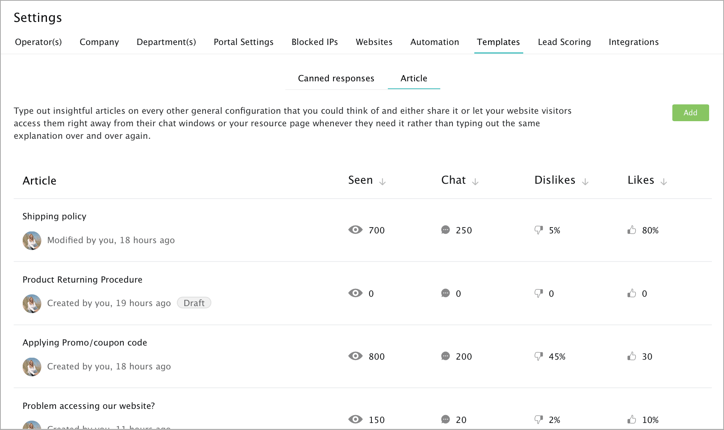This screenshot has height=430, width=724.
Task: Open the Shipping policy article
Action: coord(54,216)
